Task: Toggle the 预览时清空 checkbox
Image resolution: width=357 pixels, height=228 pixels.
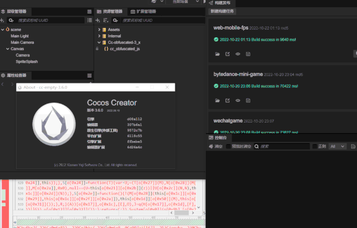Action: tap(228, 146)
